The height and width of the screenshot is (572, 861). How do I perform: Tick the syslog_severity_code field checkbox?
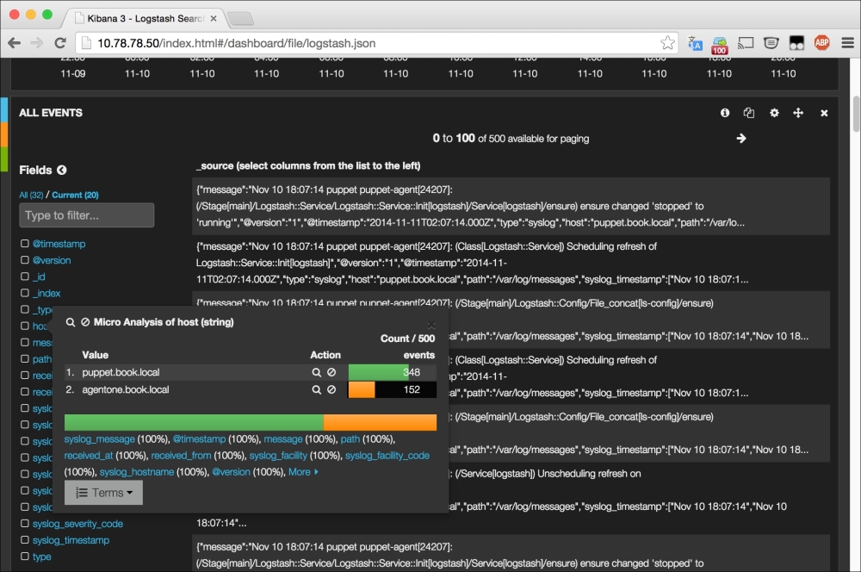pyautogui.click(x=25, y=524)
